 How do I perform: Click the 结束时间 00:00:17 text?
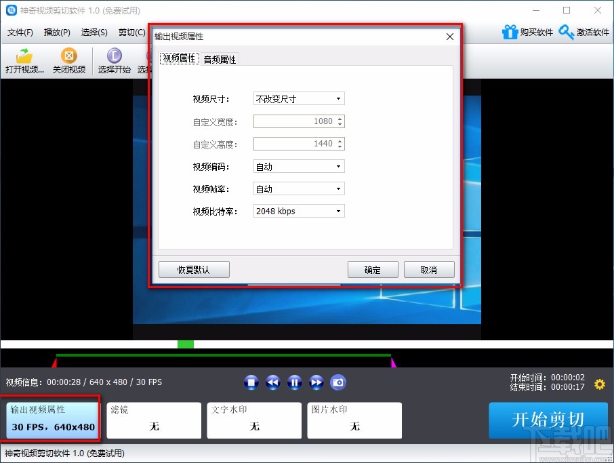[x=547, y=387]
